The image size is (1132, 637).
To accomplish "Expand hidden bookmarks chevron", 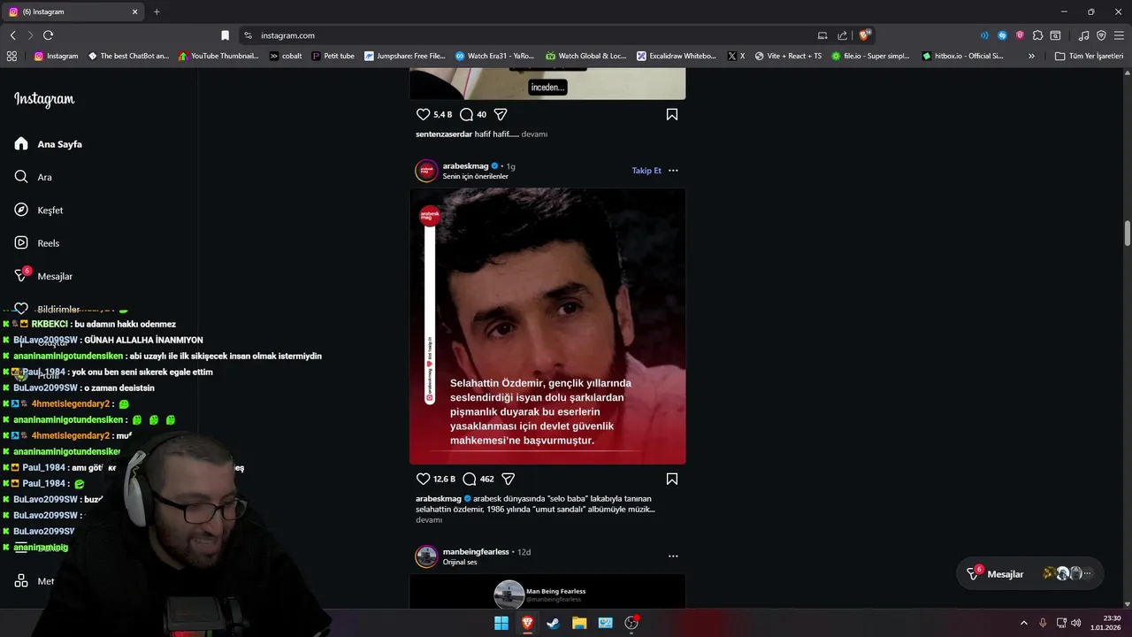I will click(1031, 56).
